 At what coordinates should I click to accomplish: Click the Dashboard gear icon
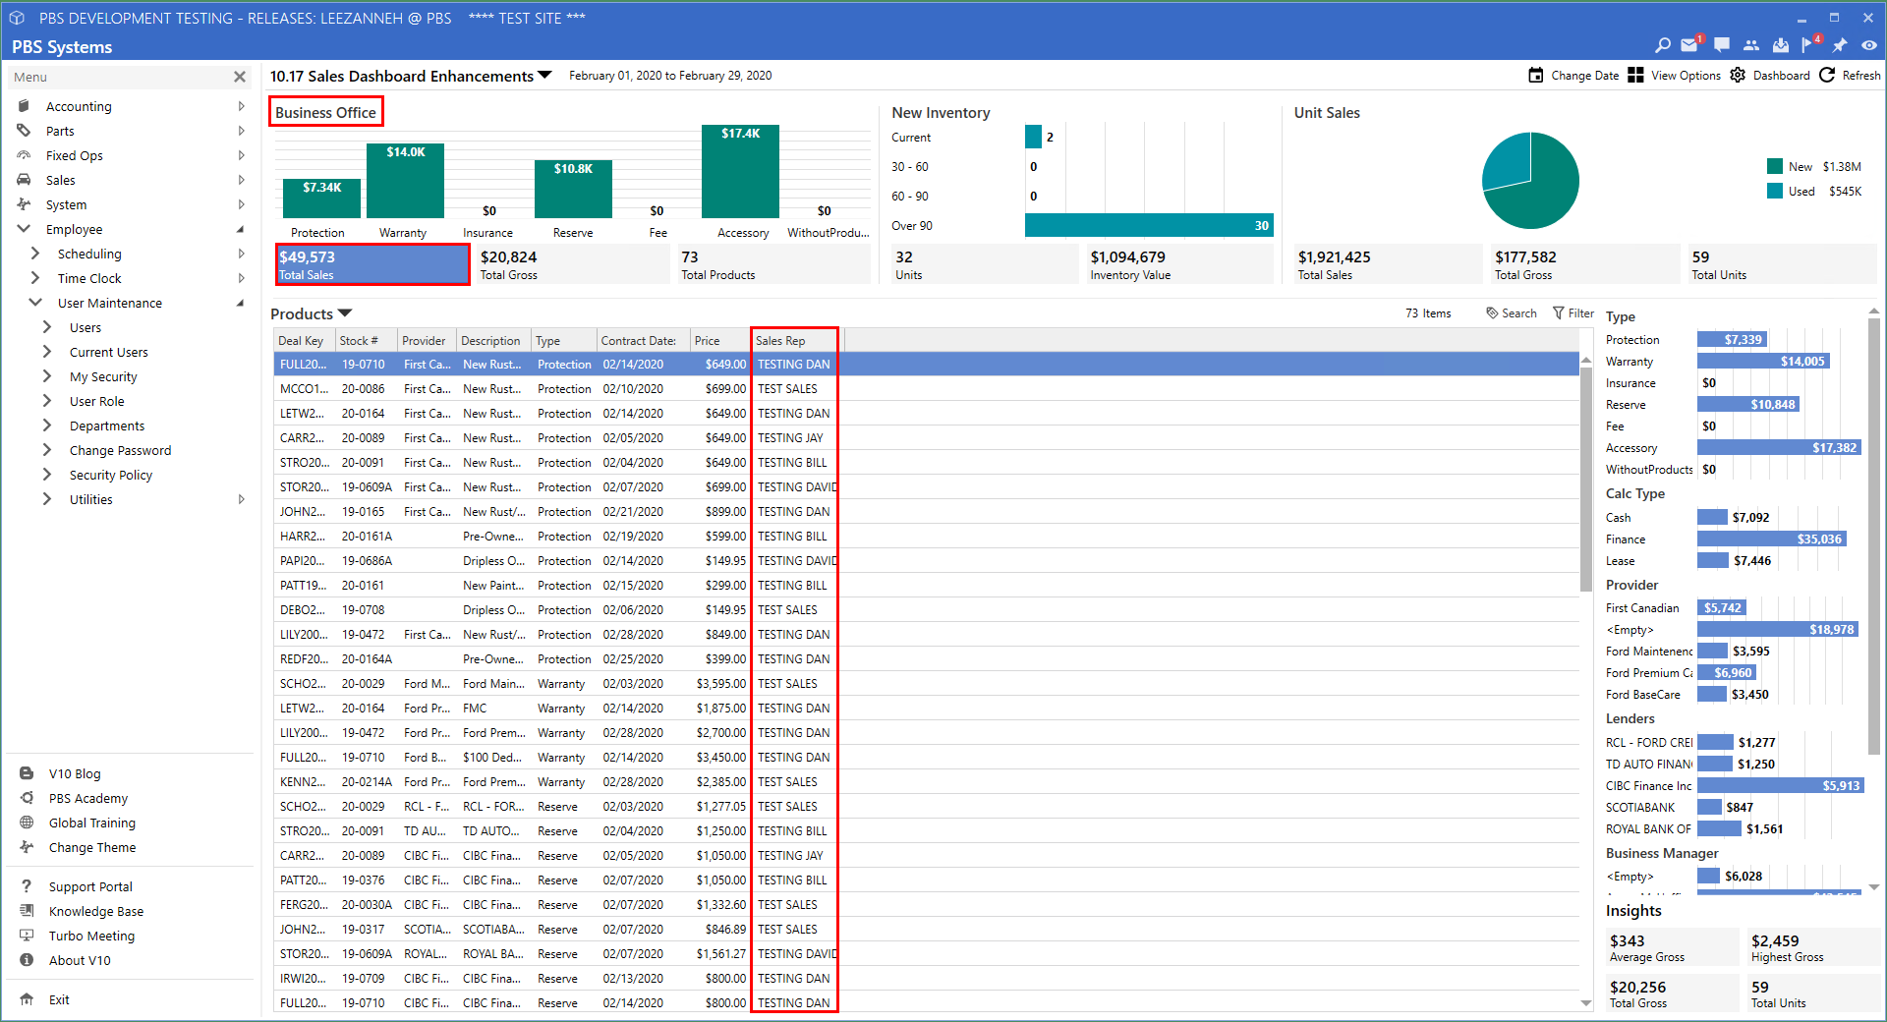click(x=1738, y=75)
